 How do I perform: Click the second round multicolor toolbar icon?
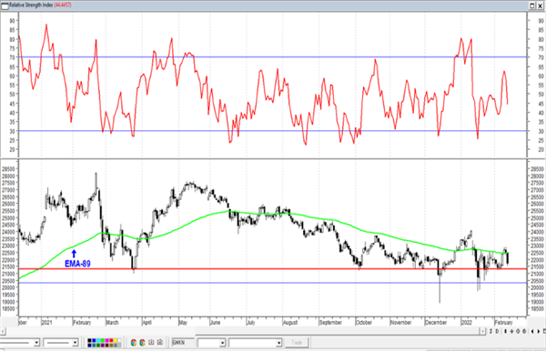tap(142, 343)
